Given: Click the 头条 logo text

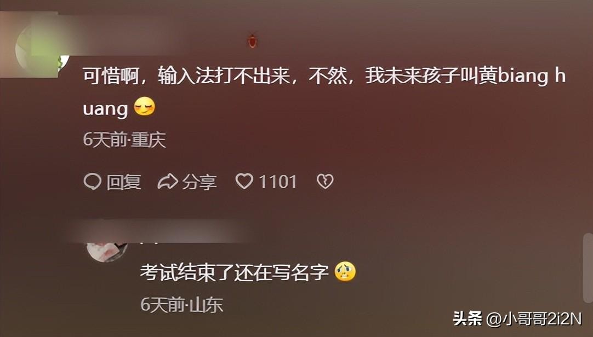Looking at the screenshot, I should tap(467, 319).
